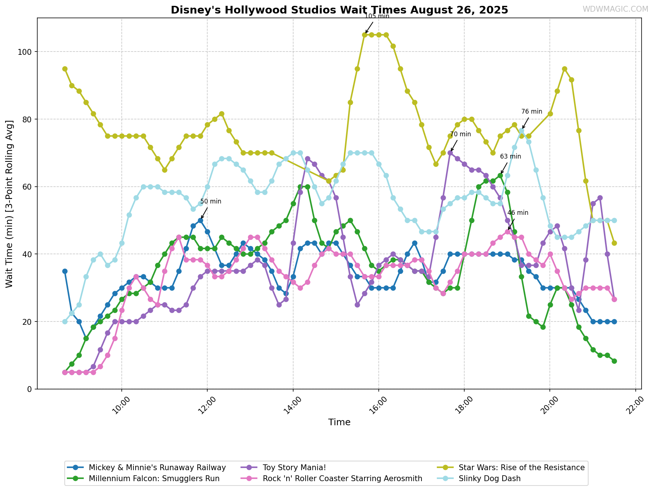The height and width of the screenshot is (491, 654).
Task: Click the light blue Slinky Dog Dash legend marker
Action: tap(446, 479)
